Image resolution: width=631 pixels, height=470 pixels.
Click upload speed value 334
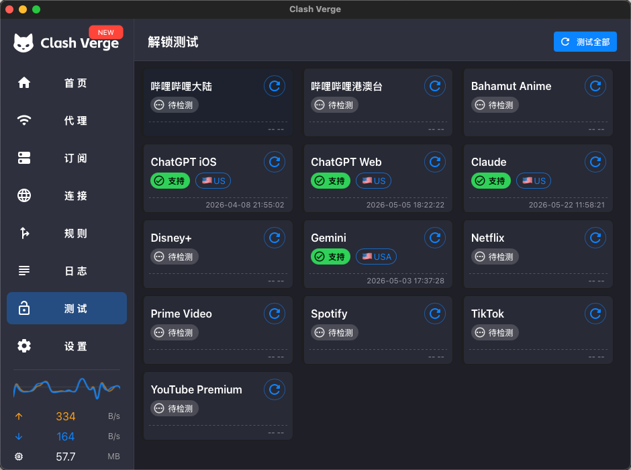point(66,416)
